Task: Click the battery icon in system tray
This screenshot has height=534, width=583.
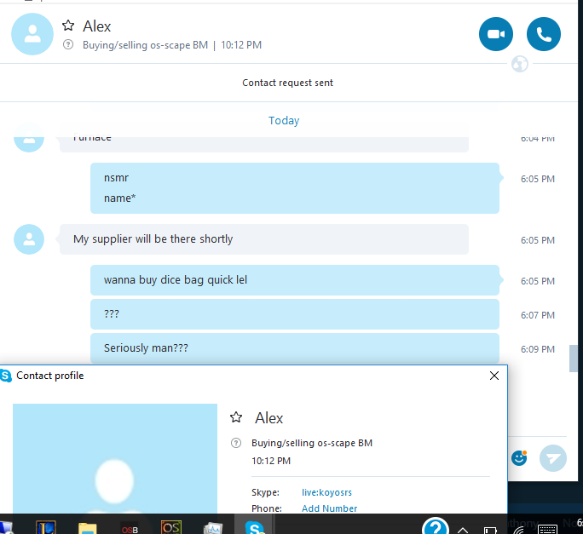Action: (x=490, y=531)
